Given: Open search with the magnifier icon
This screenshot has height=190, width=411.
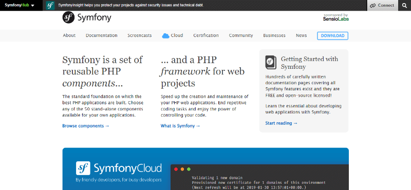Looking at the screenshot, I should (x=404, y=5).
